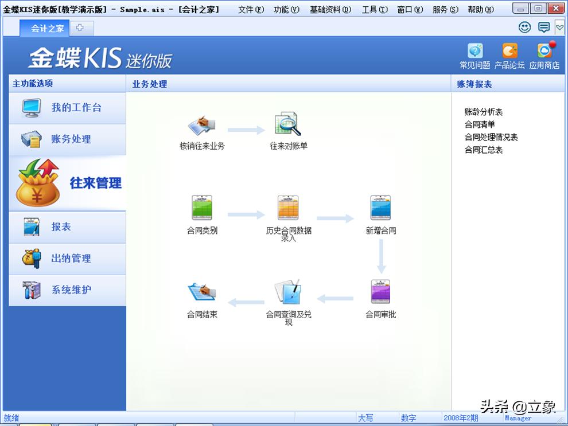Expand the chevron dropdown at top right

[x=559, y=27]
